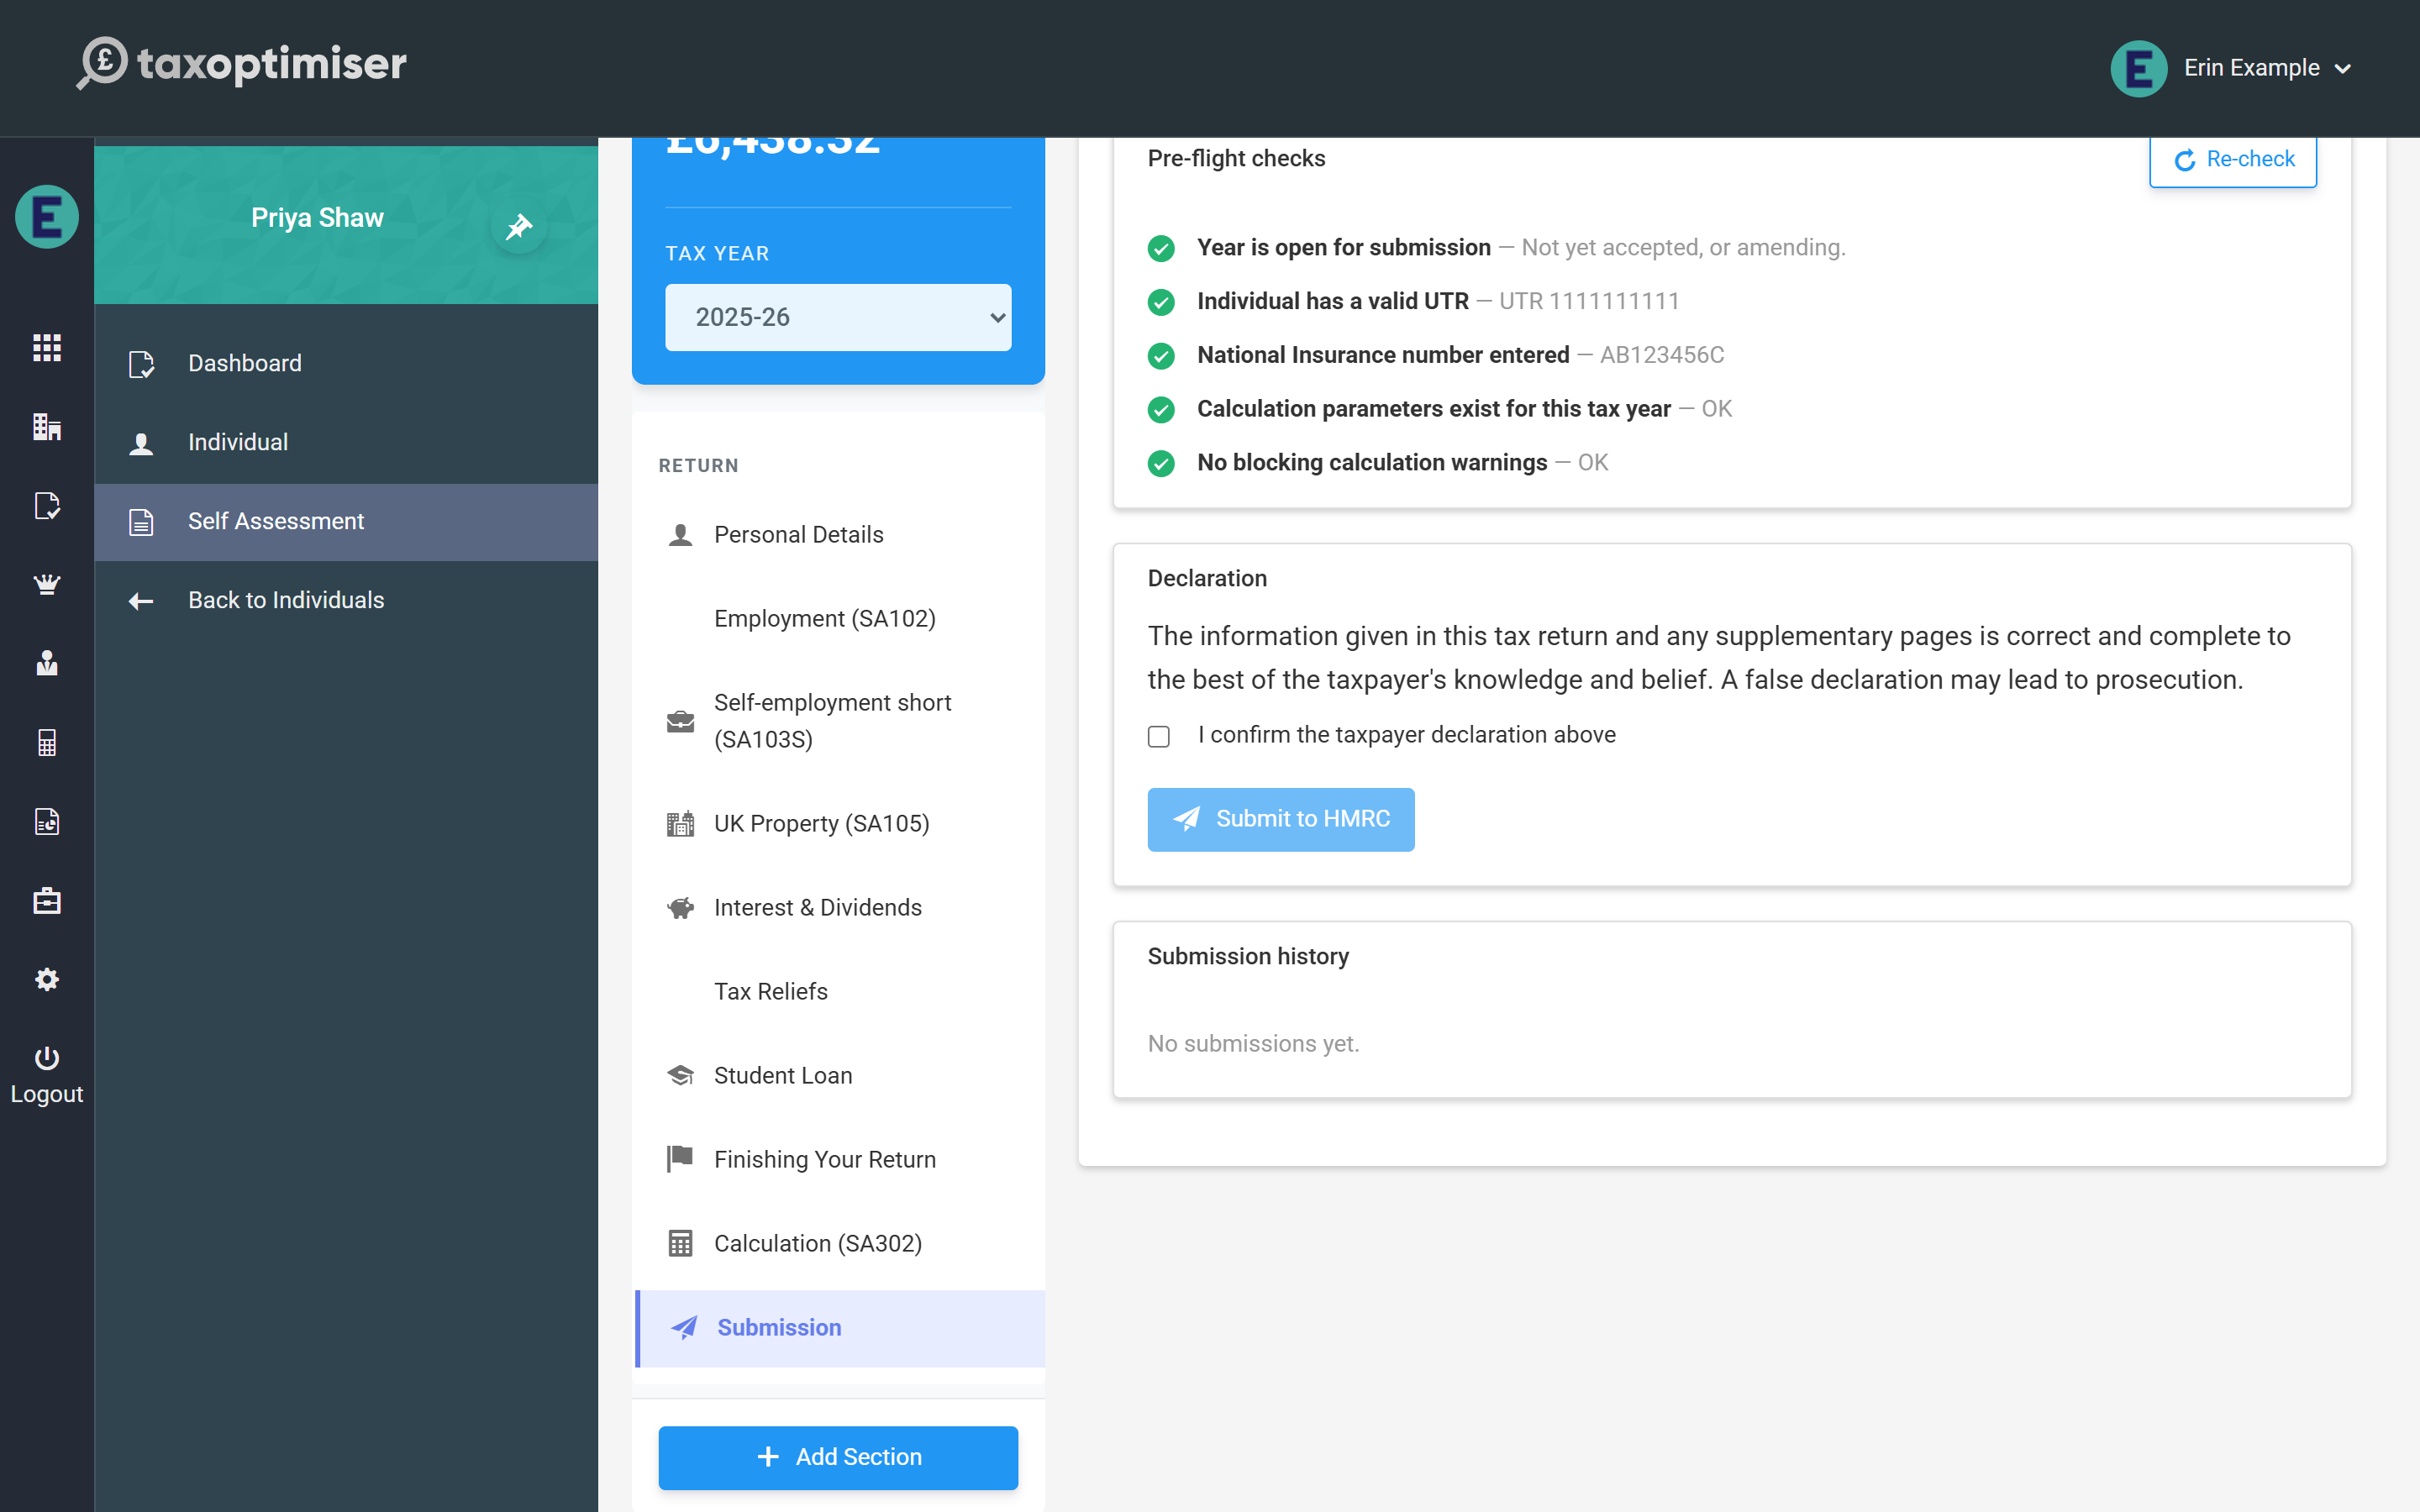Click the UK Property building icon

pyautogui.click(x=681, y=824)
